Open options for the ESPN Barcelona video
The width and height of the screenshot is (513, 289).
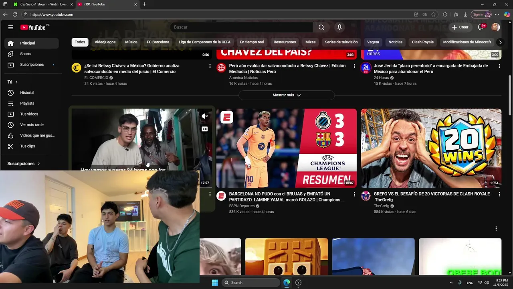click(x=354, y=194)
